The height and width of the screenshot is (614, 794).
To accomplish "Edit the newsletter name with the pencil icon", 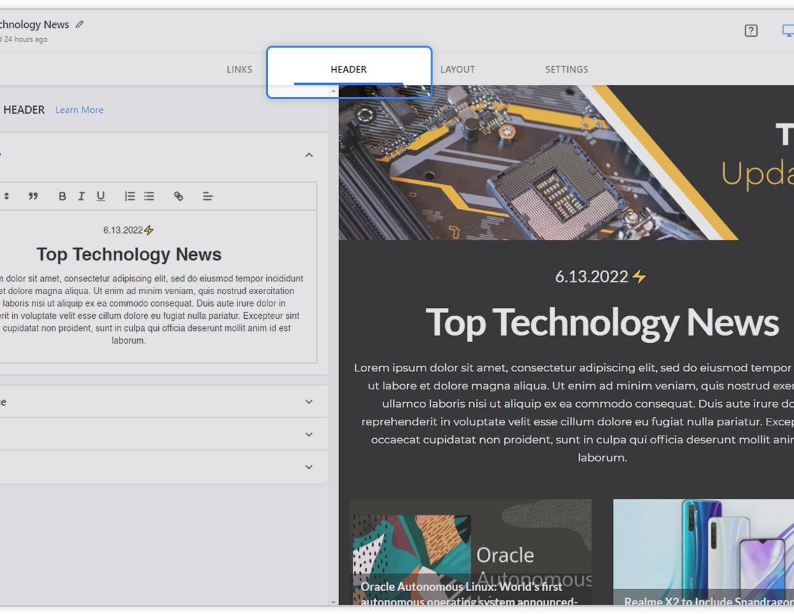I will pos(79,24).
